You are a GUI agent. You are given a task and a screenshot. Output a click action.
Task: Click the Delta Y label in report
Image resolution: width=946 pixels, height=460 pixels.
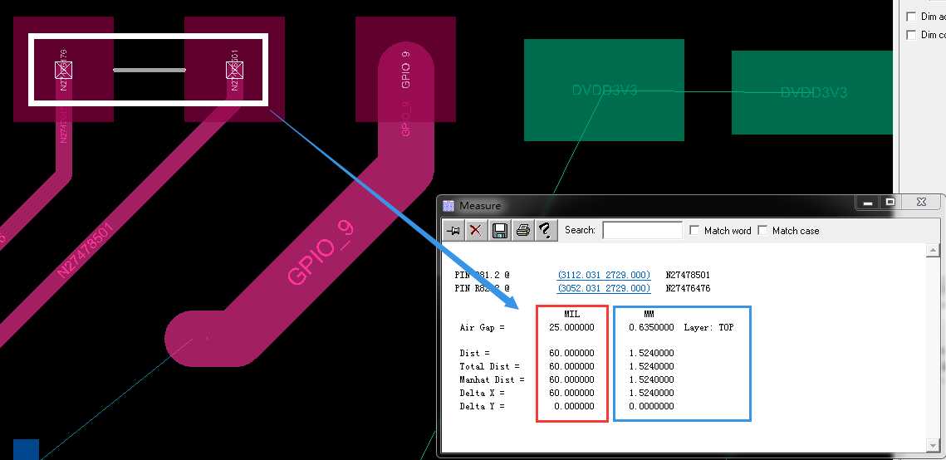tap(482, 406)
